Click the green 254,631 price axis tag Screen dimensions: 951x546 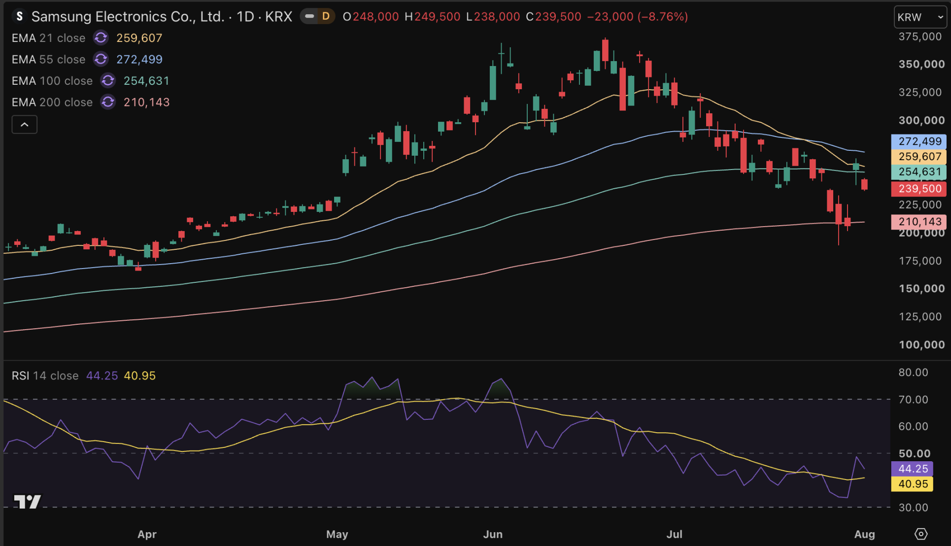[x=919, y=172]
